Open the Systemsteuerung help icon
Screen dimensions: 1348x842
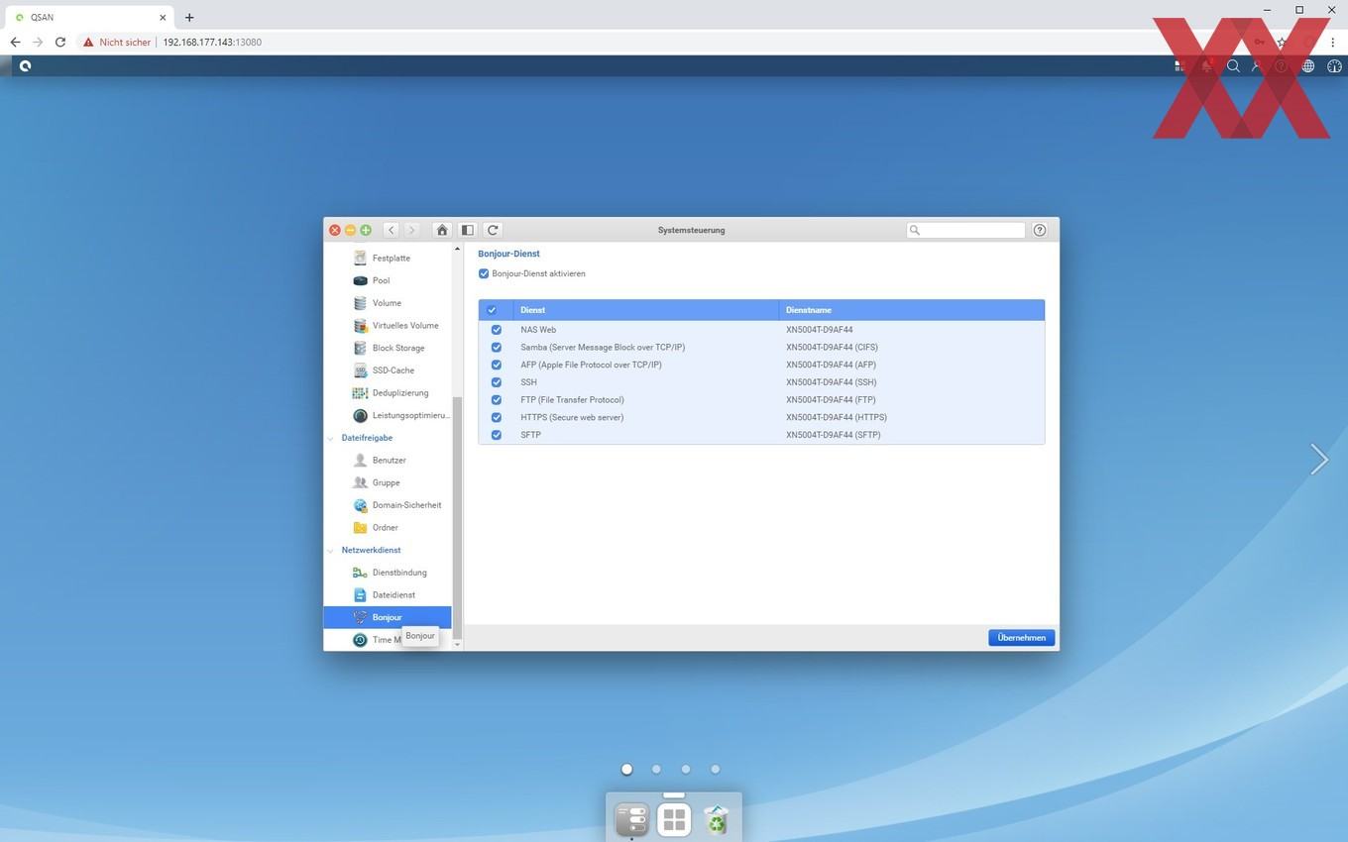pyautogui.click(x=1040, y=230)
